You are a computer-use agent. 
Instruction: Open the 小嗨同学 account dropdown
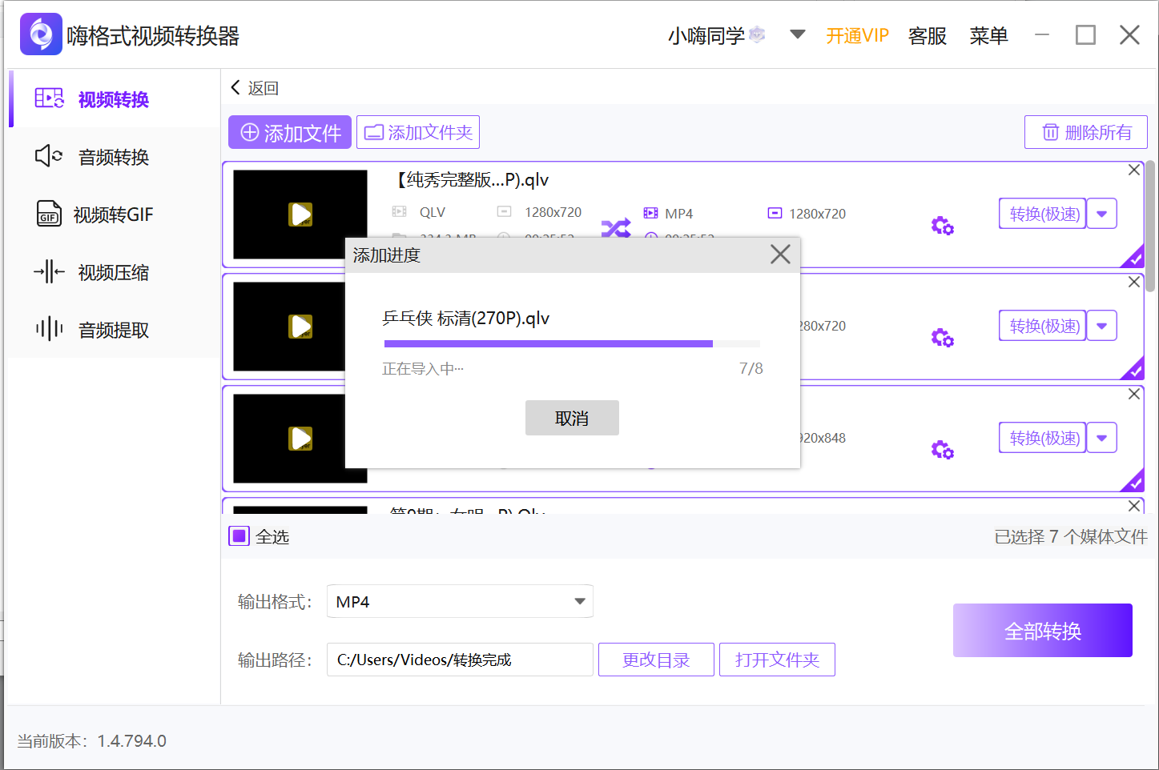pyautogui.click(x=798, y=34)
